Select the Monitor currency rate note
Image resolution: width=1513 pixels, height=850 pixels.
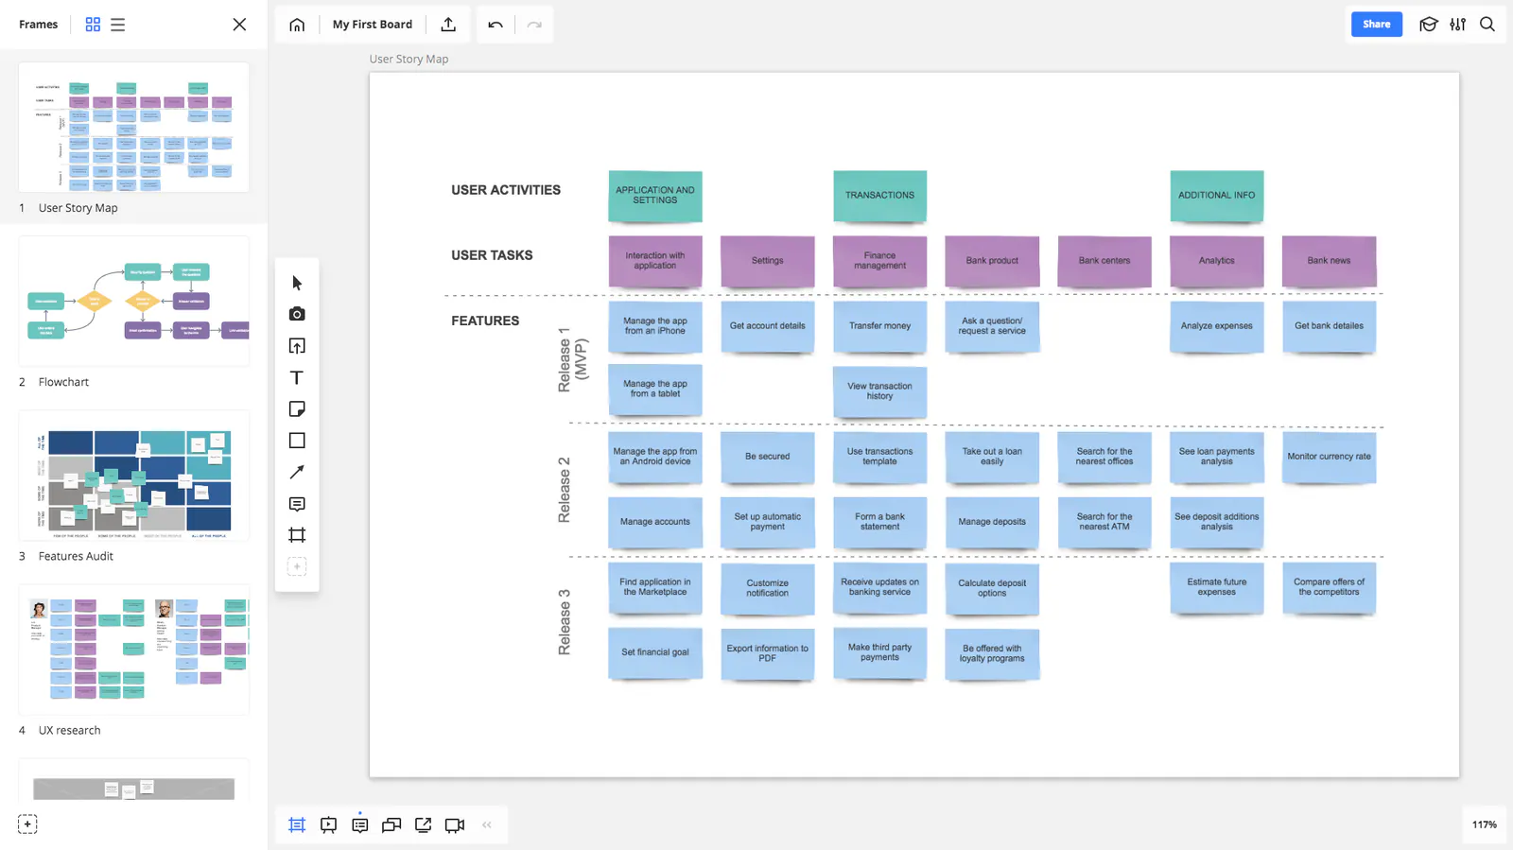[1329, 457]
